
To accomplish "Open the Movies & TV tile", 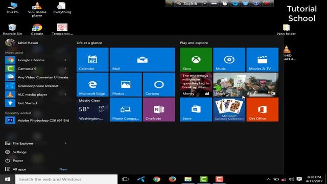I will [x=262, y=59].
